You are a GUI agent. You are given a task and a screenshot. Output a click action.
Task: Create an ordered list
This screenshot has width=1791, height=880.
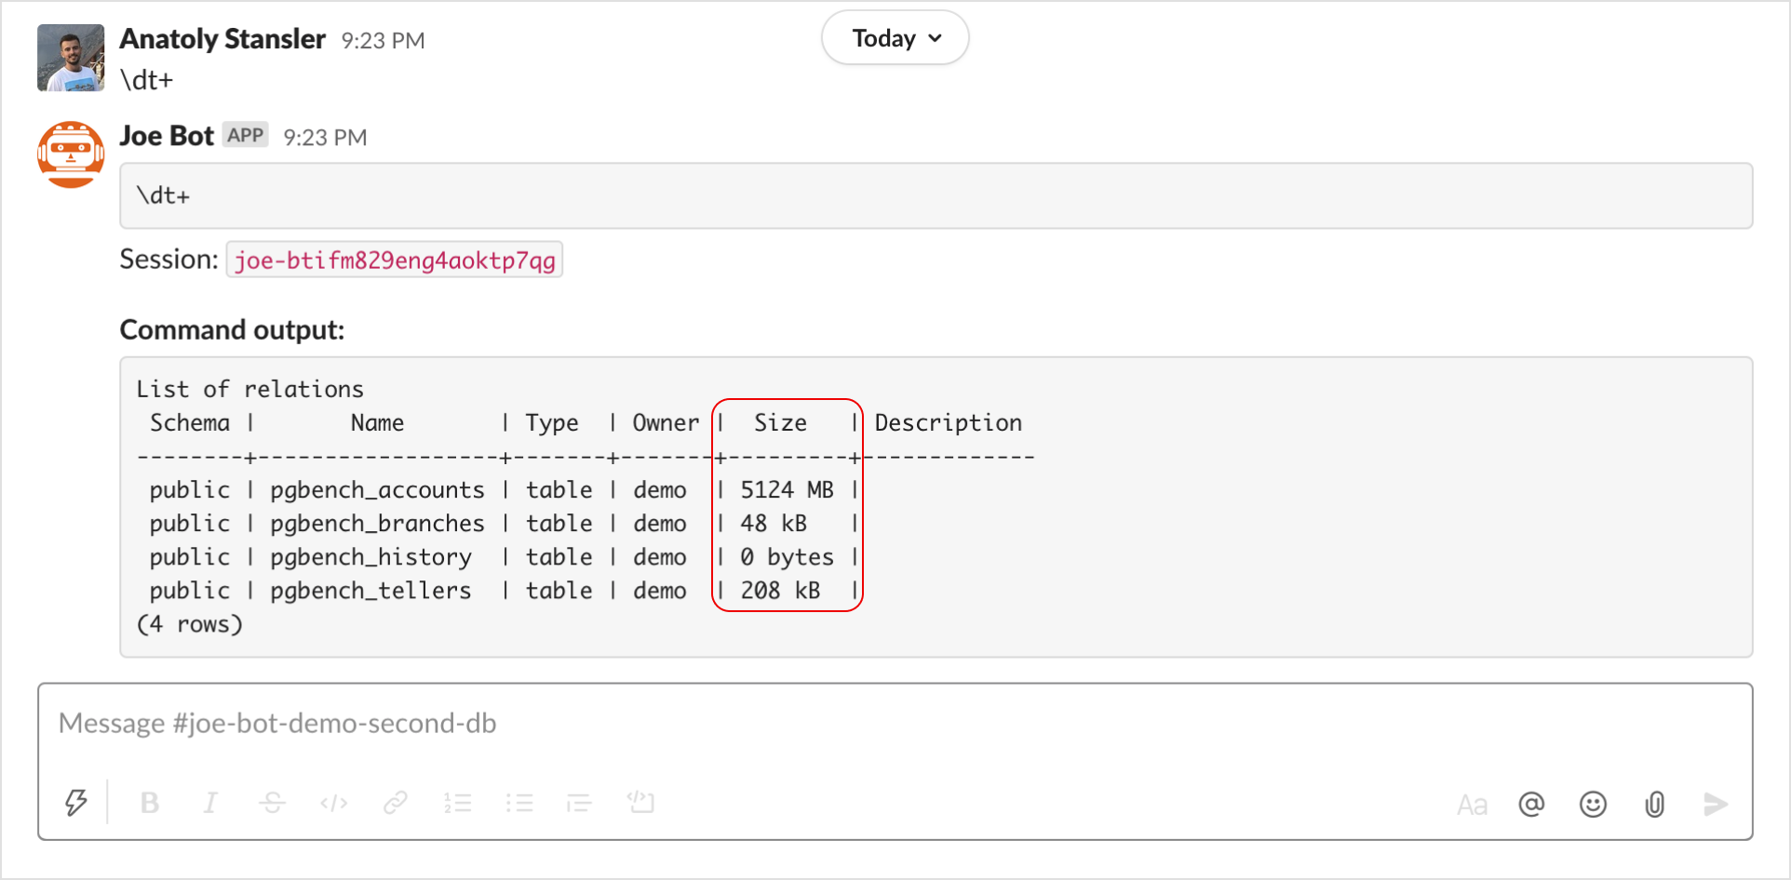coord(458,803)
